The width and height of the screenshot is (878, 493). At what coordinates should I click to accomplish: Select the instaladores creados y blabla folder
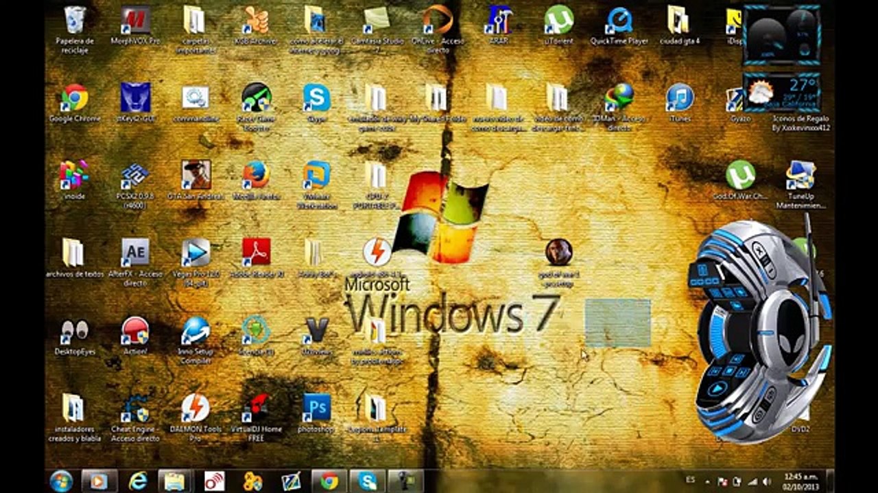point(74,408)
